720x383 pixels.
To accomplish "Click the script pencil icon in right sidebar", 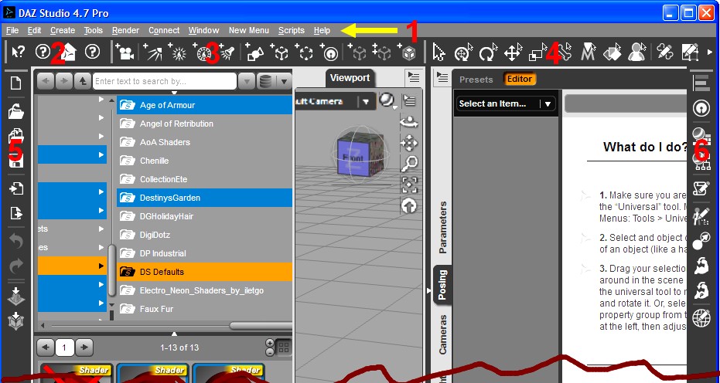I will click(x=701, y=188).
